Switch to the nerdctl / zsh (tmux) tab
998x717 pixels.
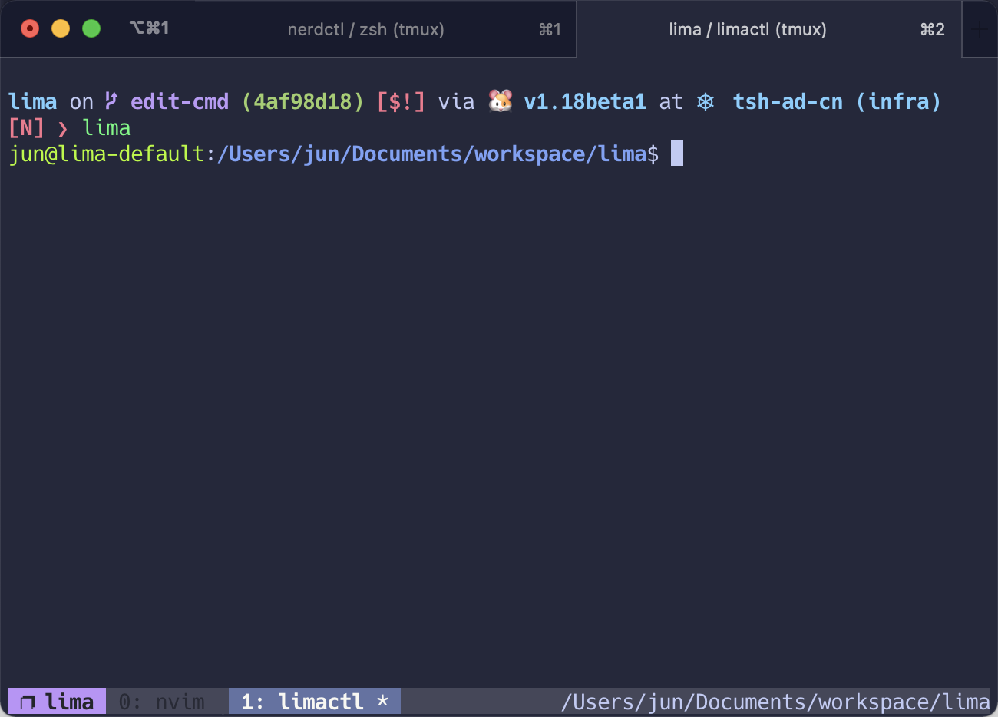365,29
